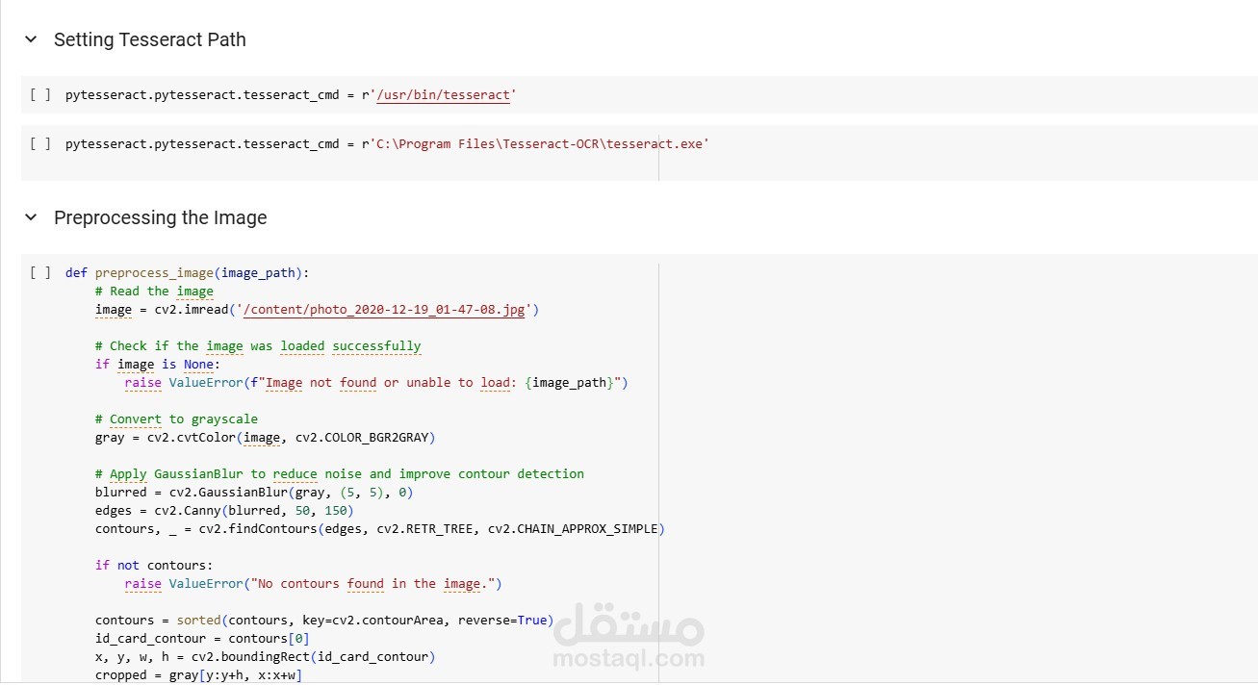Image resolution: width=1258 pixels, height=685 pixels.
Task: Run the /usr/bin/tesseract path cell
Action: pyautogui.click(x=40, y=94)
